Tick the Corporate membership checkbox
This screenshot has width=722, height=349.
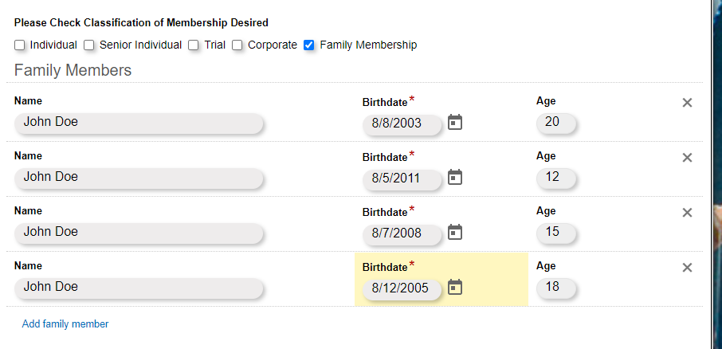click(237, 45)
